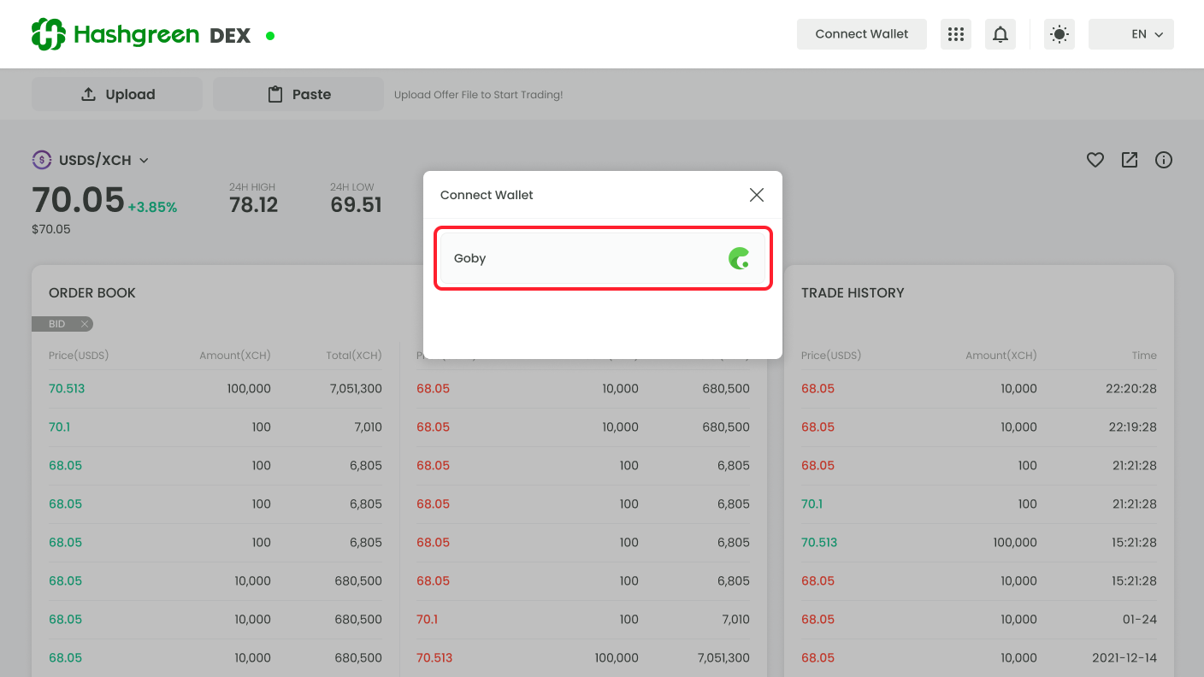Click Total(XCH) column header
Screen dimensions: 1204x677
(x=354, y=355)
